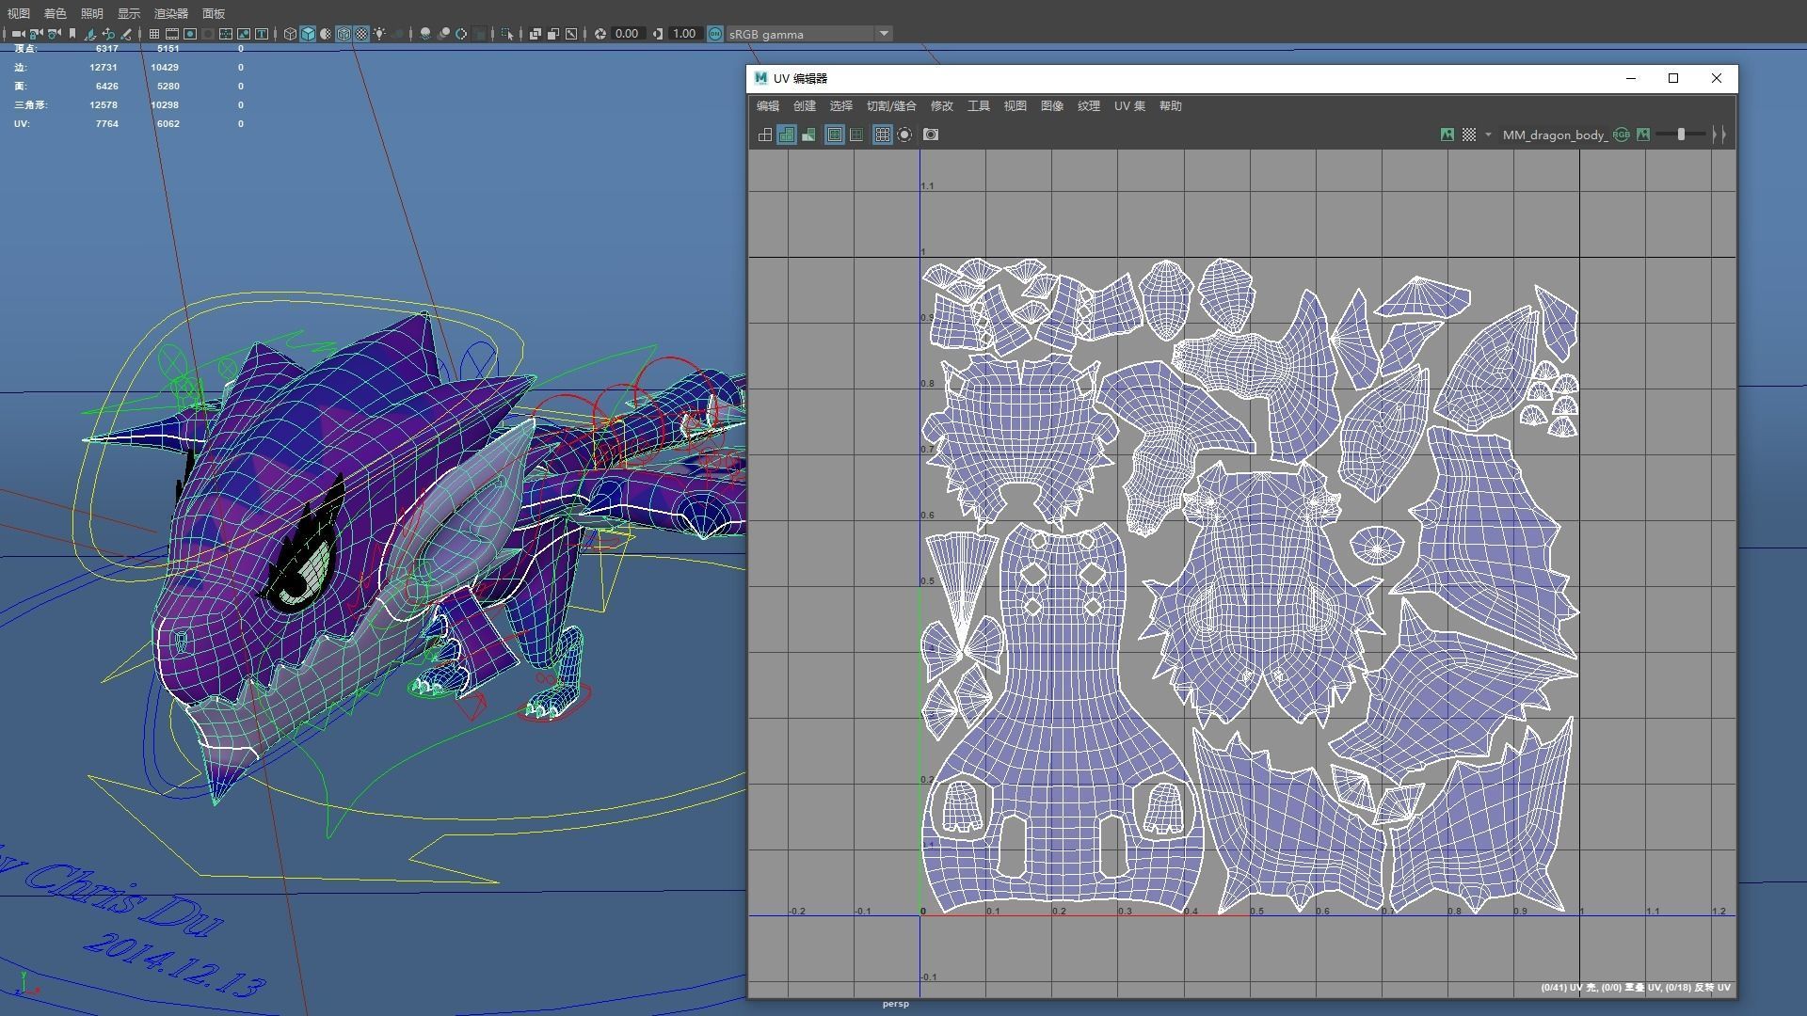
Task: Click the use all lights bulb icon
Action: pyautogui.click(x=379, y=34)
